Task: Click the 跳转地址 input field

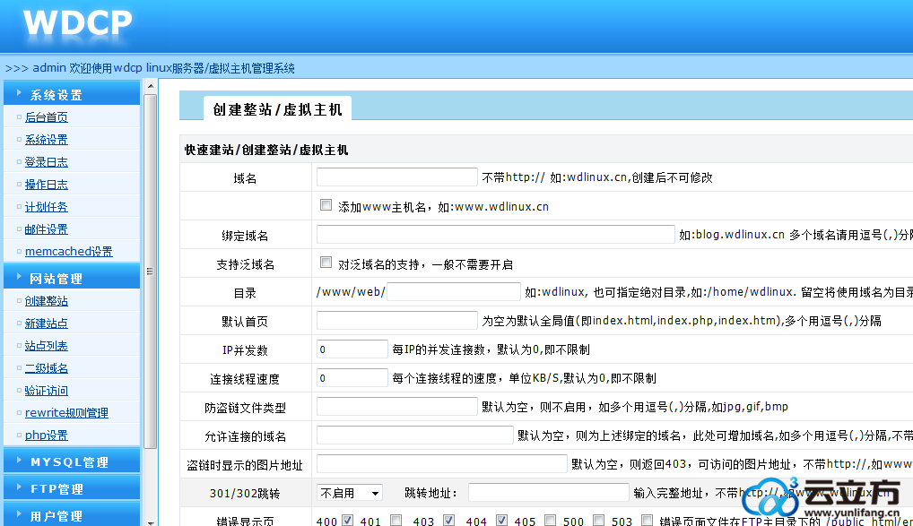Action: tap(549, 492)
